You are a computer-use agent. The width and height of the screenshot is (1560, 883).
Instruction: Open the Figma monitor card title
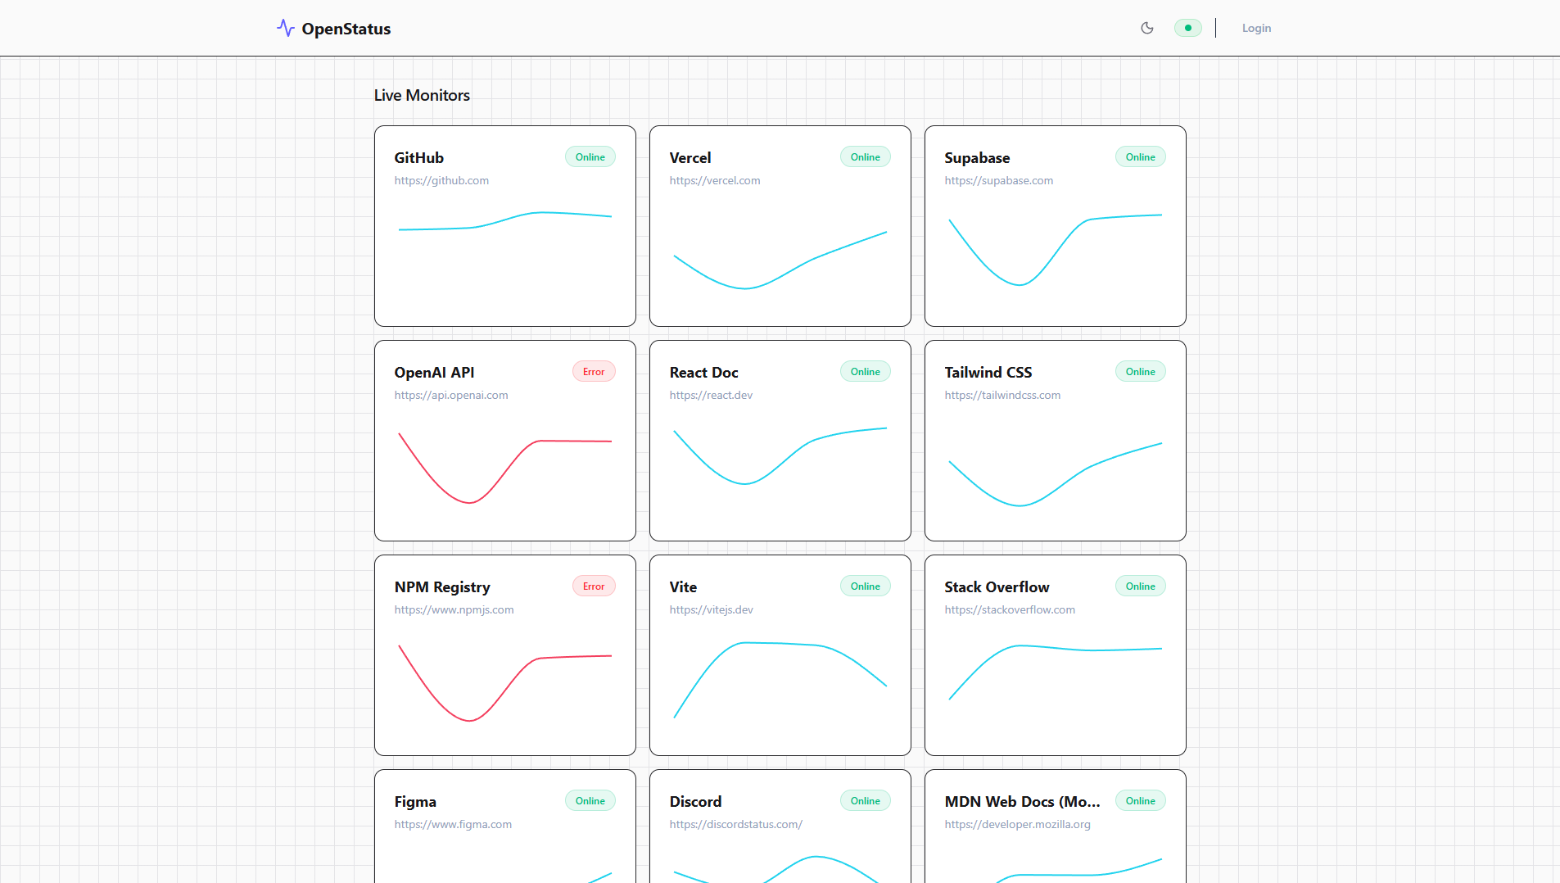coord(415,801)
